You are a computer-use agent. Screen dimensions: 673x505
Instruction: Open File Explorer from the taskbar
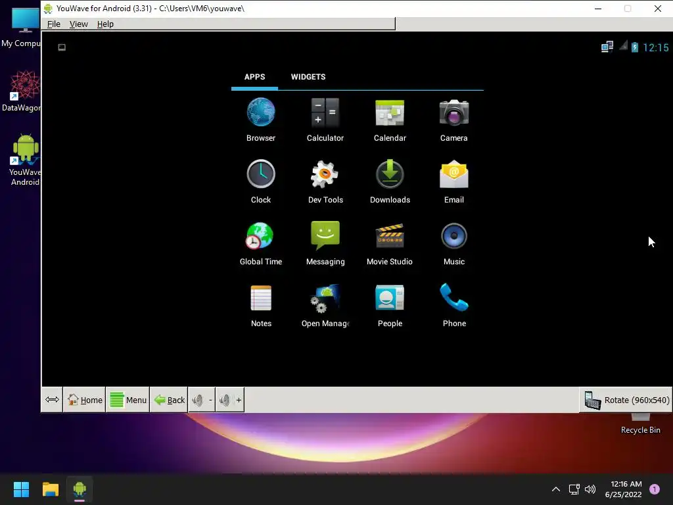tap(50, 489)
